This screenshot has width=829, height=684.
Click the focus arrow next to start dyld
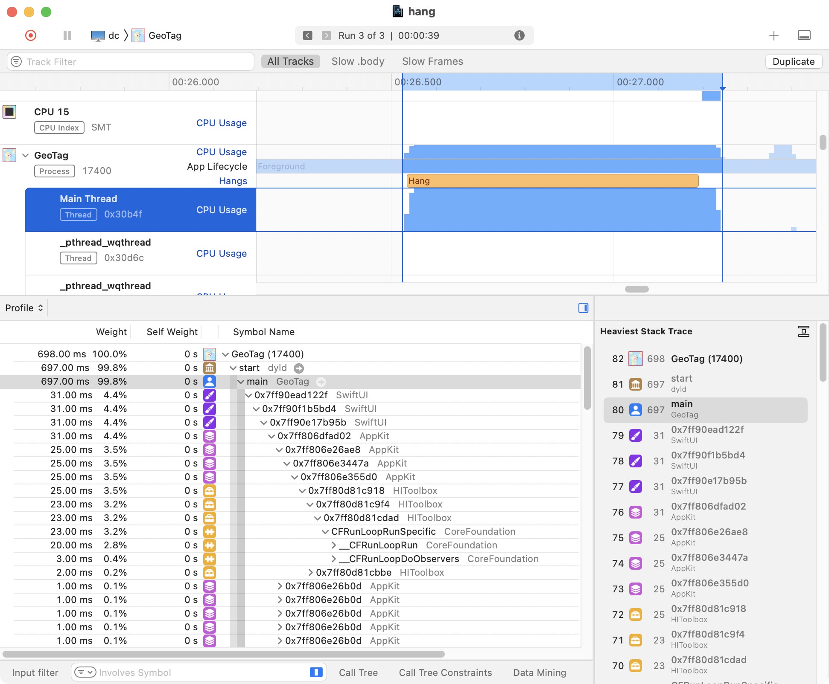pyautogui.click(x=299, y=368)
